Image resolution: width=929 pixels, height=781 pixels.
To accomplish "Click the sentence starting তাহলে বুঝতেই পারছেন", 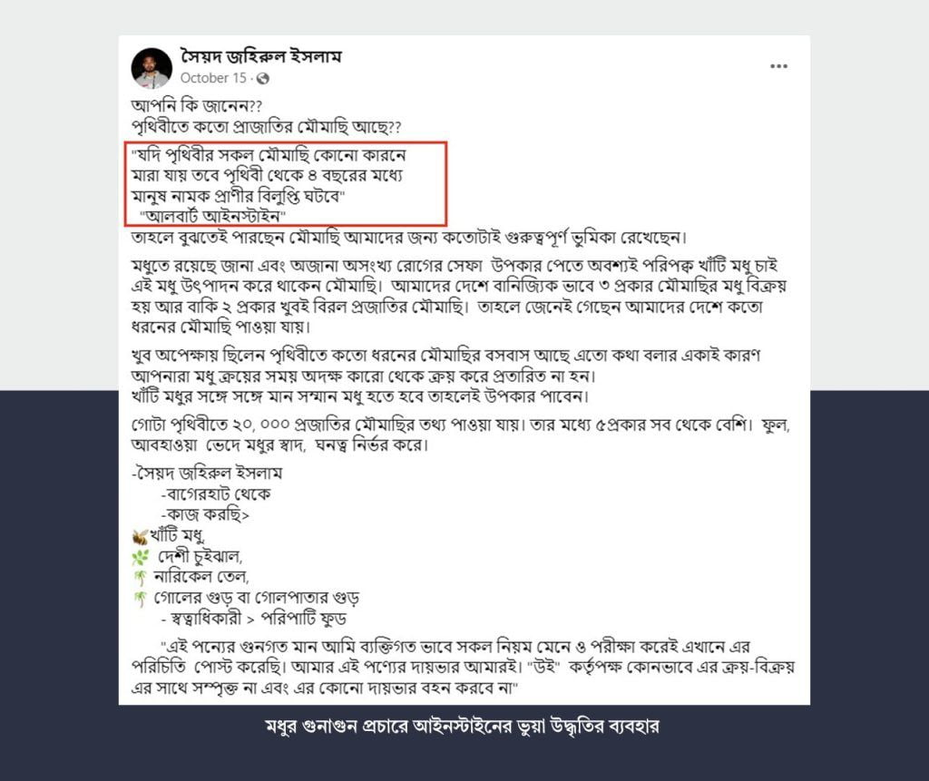I will (x=409, y=238).
